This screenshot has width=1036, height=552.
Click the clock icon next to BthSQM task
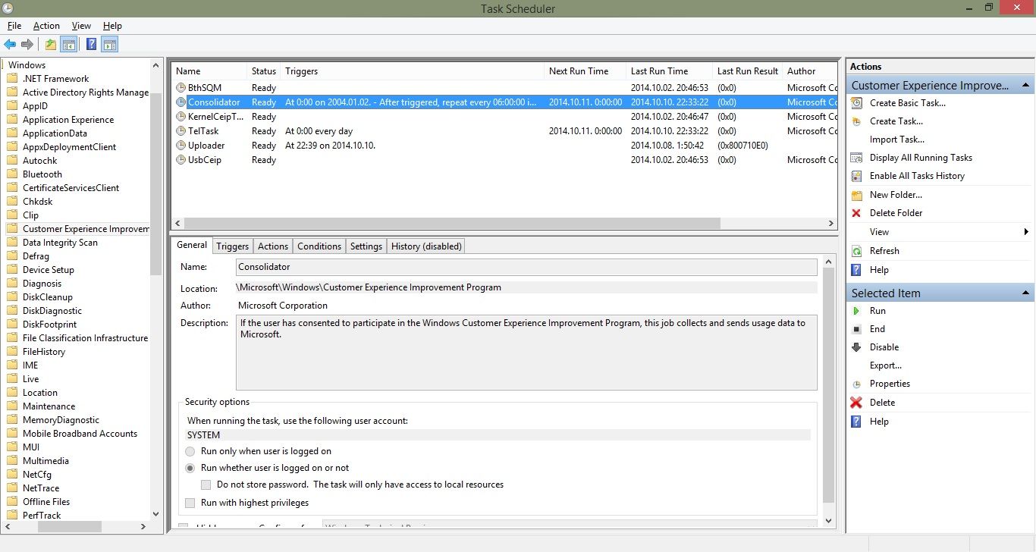[x=181, y=88]
